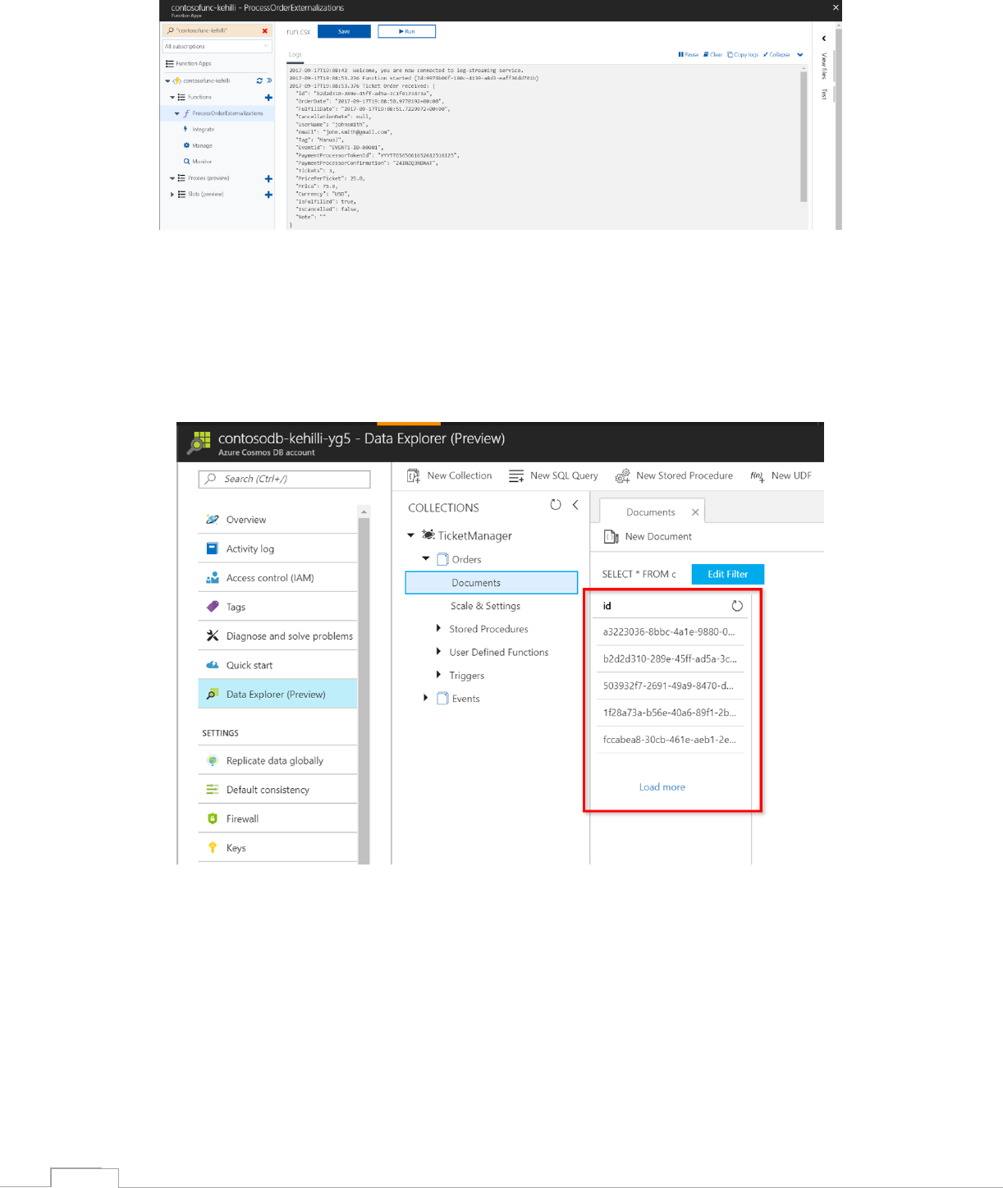Clear the function logs
This screenshot has width=1003, height=1188.
click(x=713, y=55)
